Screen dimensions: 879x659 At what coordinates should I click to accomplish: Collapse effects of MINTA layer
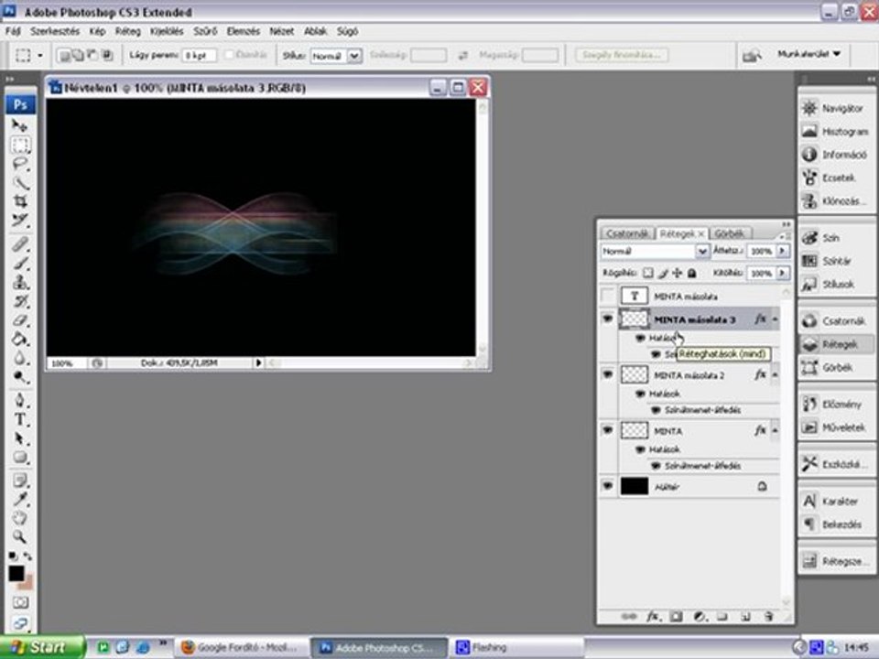coord(775,430)
